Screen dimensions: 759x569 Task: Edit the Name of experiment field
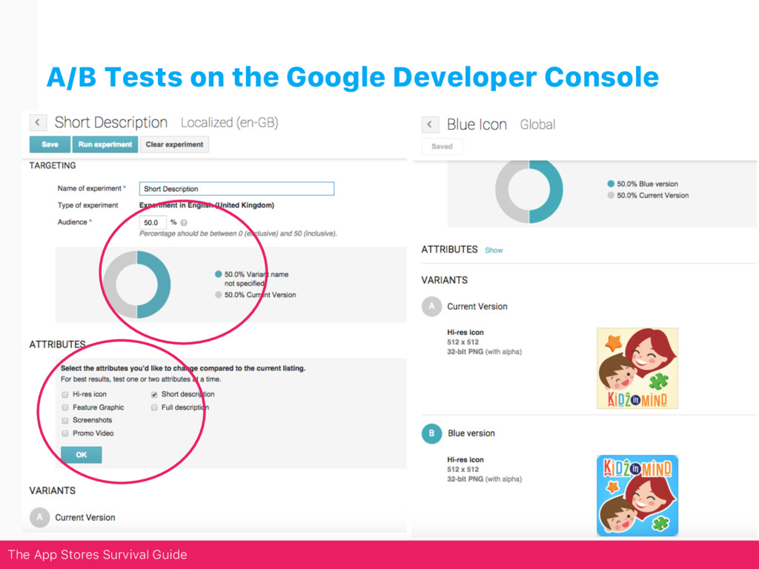pos(236,189)
